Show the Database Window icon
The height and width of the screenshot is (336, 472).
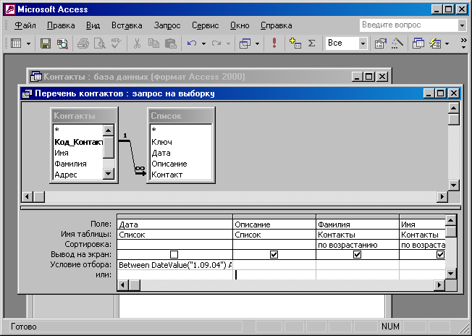(418, 43)
